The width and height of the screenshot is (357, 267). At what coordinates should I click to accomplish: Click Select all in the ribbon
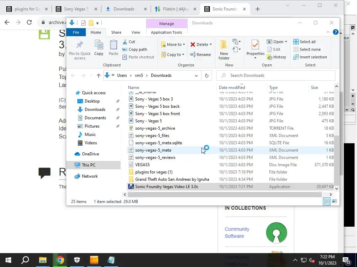[x=304, y=42]
